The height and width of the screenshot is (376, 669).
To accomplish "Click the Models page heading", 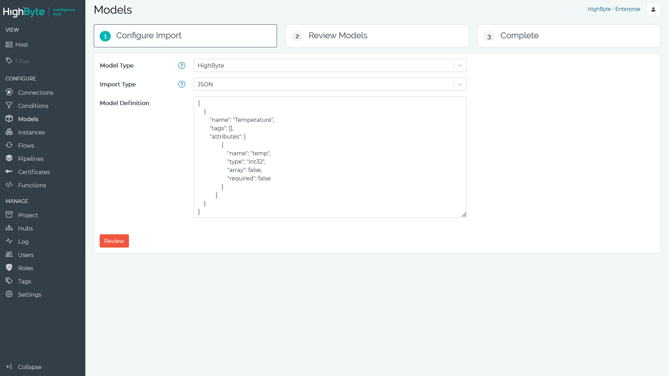I will click(x=113, y=10).
